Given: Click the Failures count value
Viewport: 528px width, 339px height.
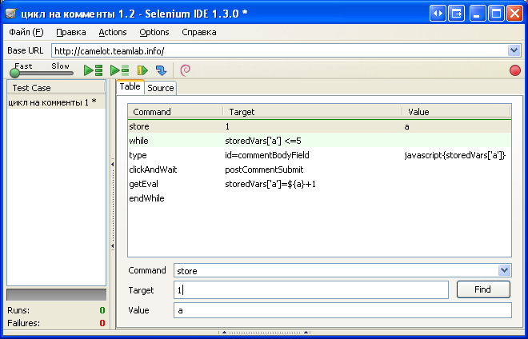Looking at the screenshot, I should point(102,323).
